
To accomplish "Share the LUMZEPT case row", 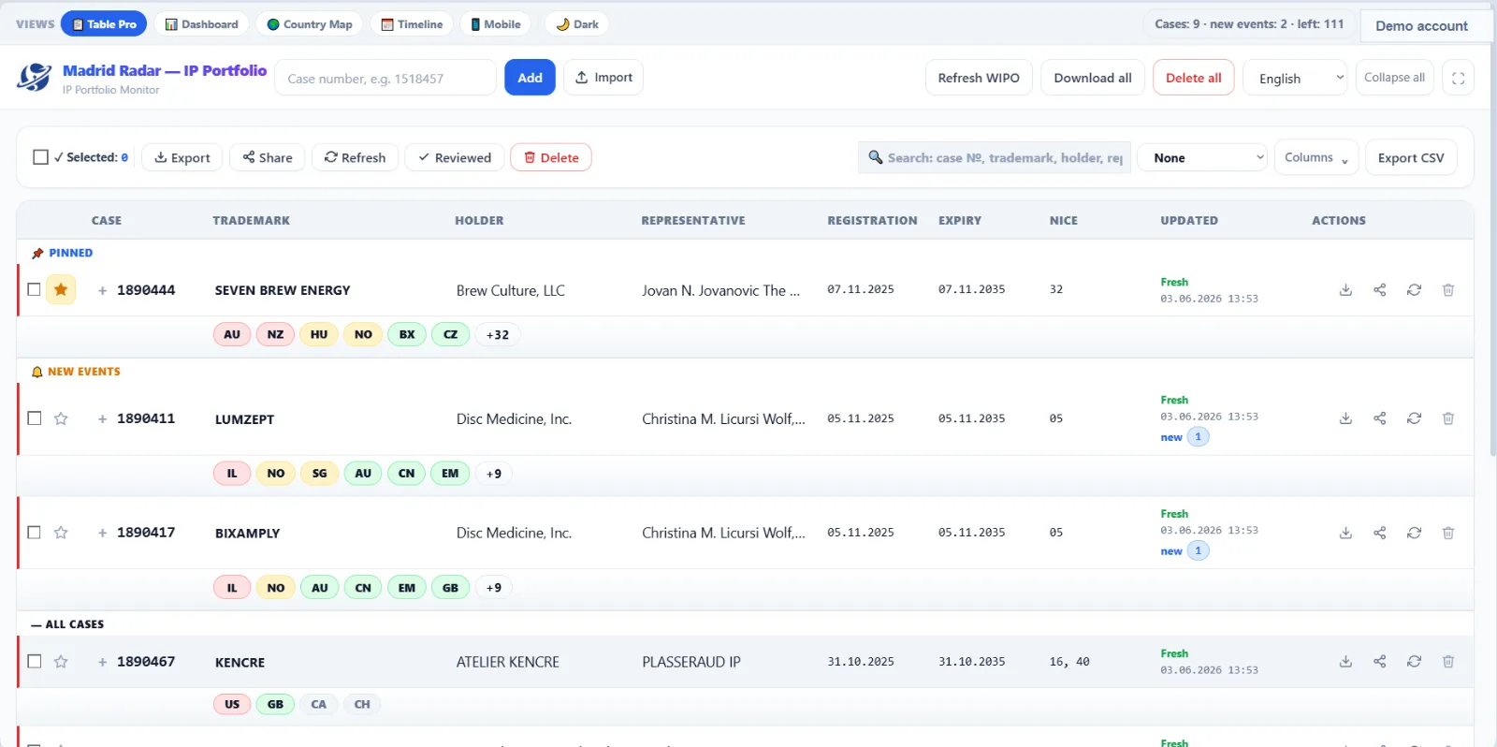I will 1380,418.
